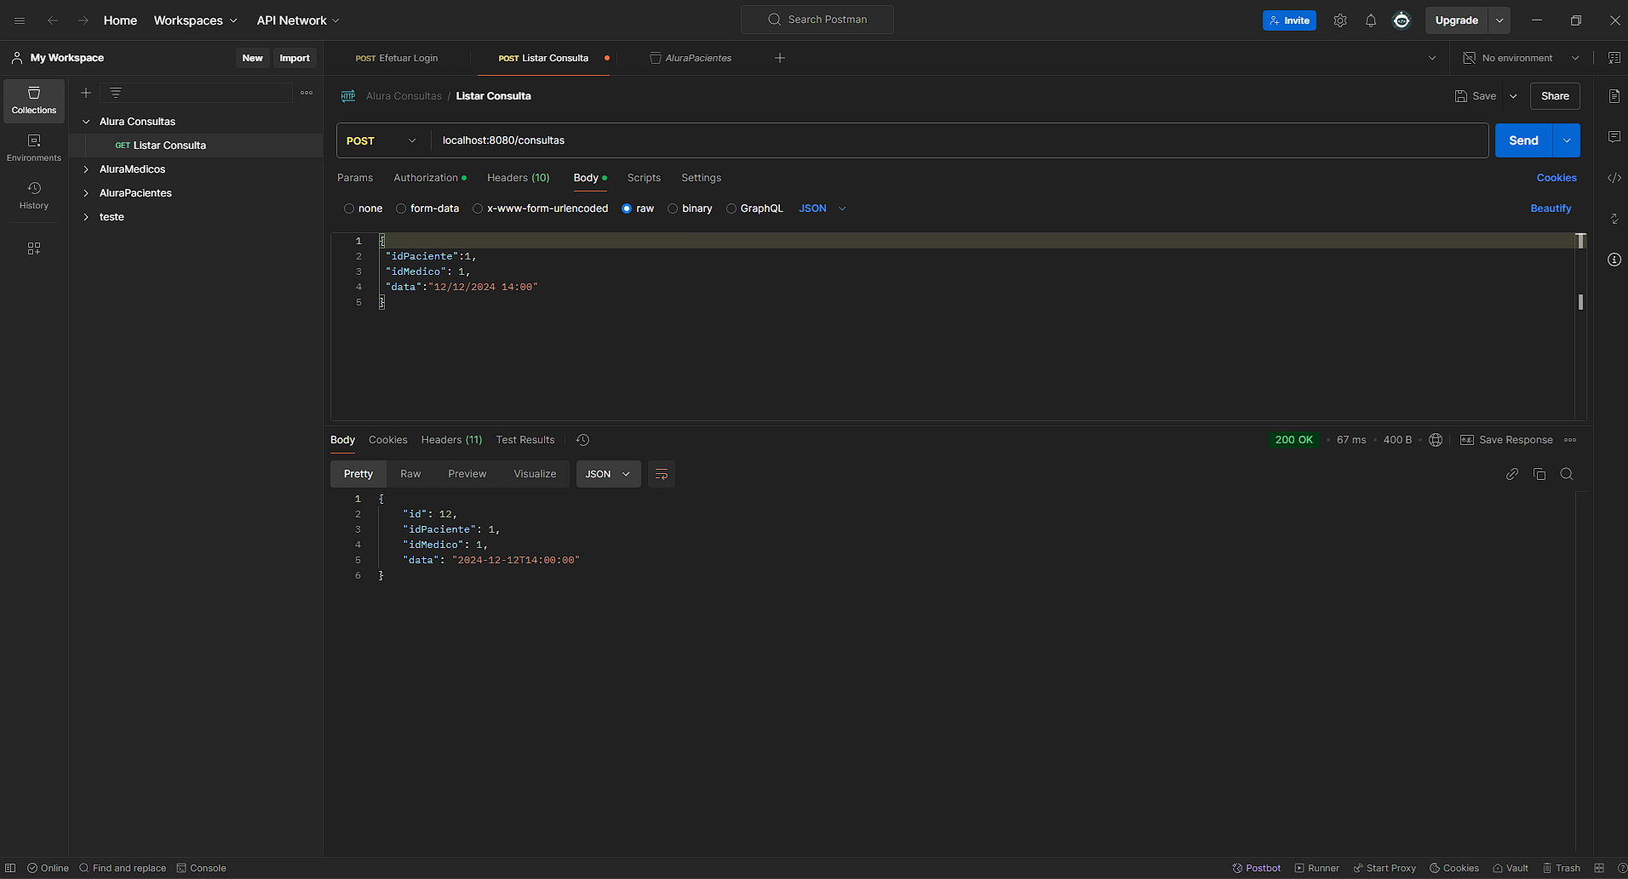Open the network globe icon

1436,440
